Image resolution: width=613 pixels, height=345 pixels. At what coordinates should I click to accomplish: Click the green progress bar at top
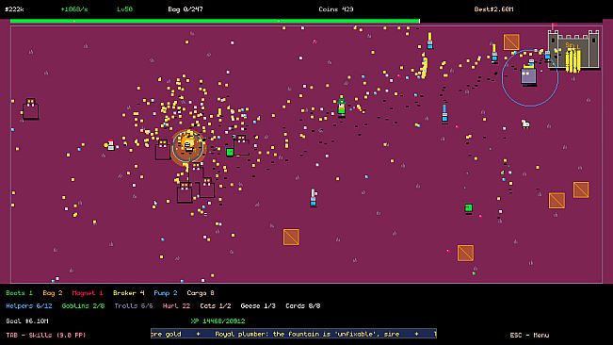point(215,21)
